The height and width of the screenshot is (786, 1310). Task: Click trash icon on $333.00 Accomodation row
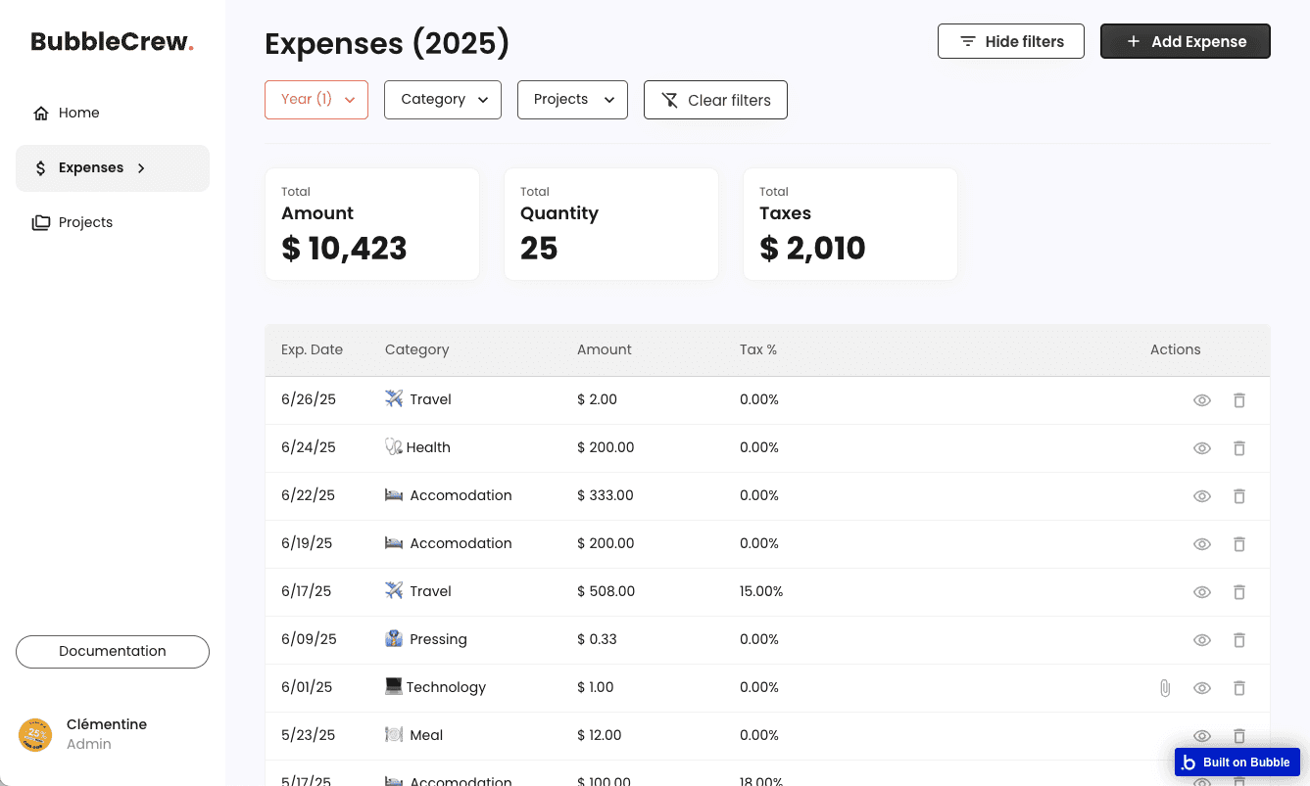1239,496
